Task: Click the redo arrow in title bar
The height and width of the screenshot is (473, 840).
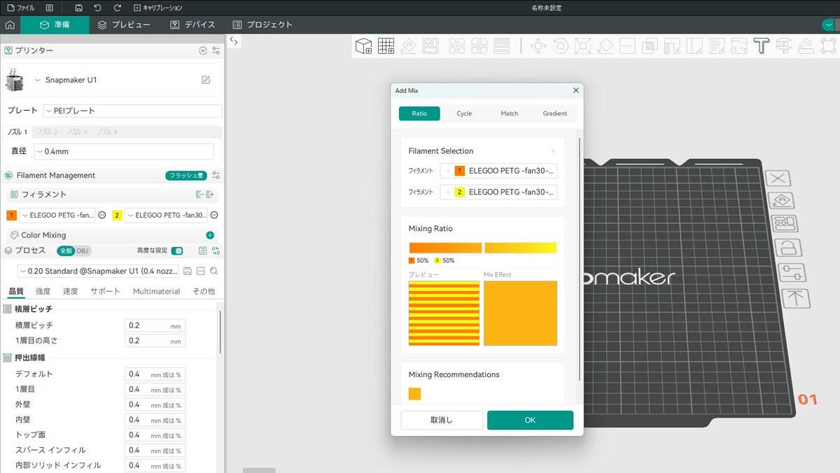Action: 117,8
